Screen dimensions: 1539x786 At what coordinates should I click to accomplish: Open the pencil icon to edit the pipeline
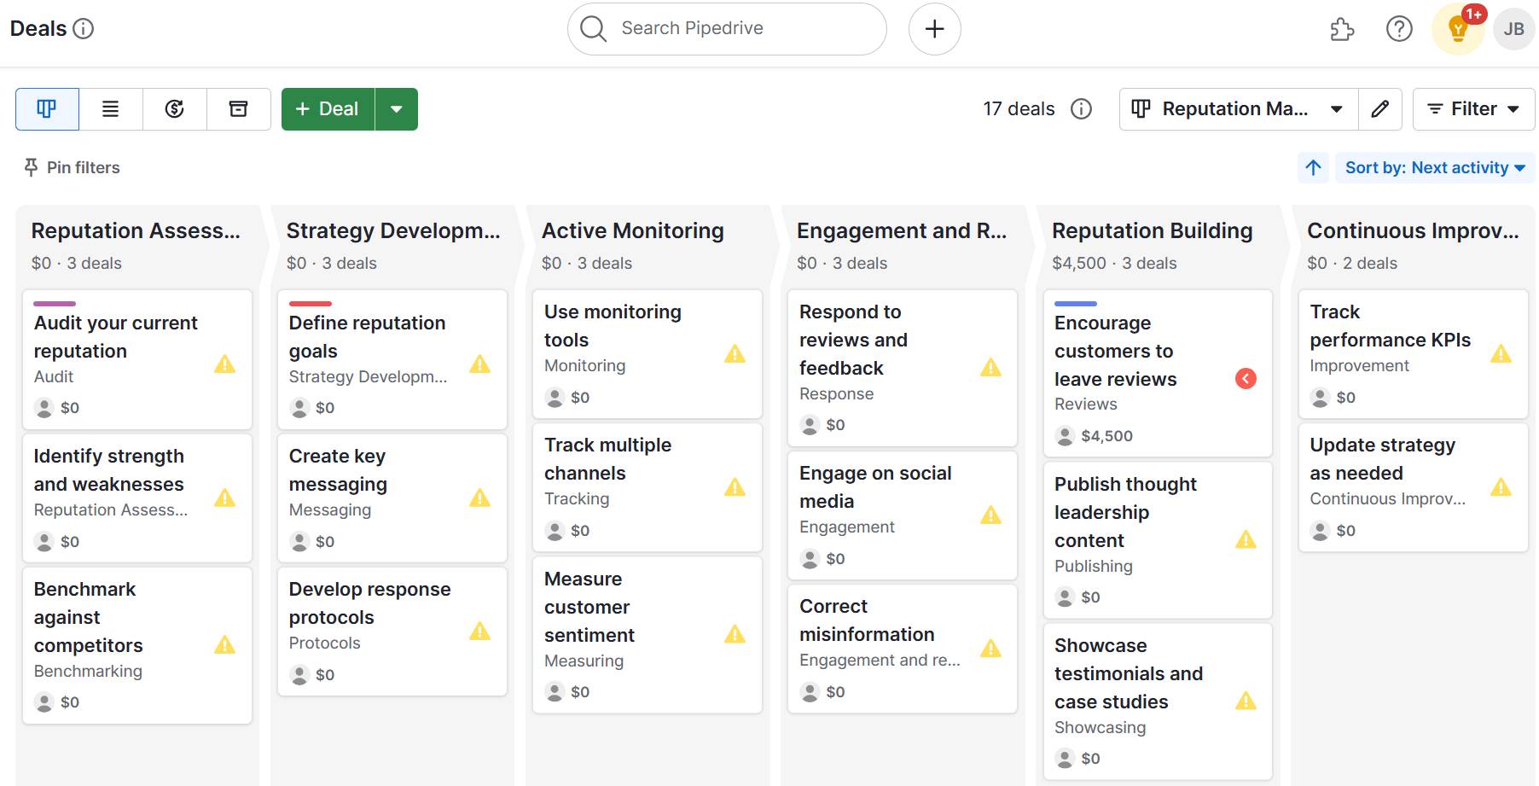[x=1380, y=108]
